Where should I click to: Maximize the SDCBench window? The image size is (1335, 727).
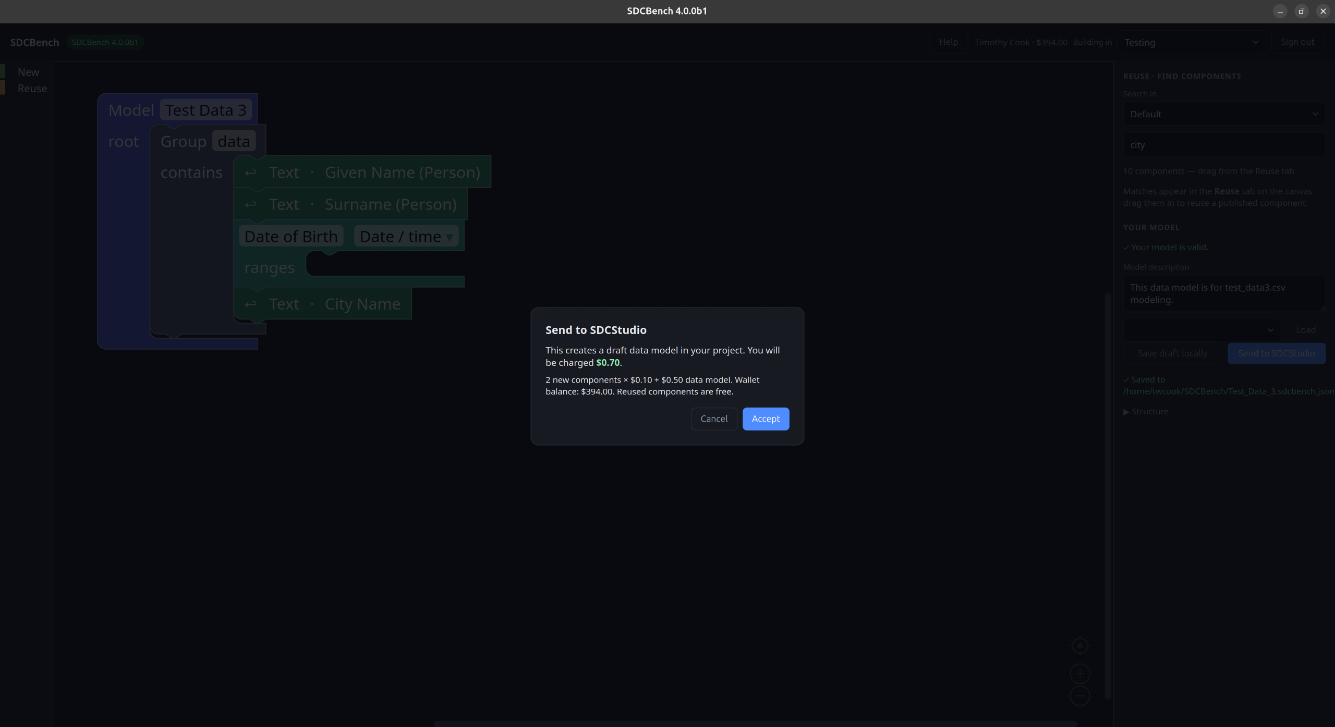pyautogui.click(x=1301, y=11)
